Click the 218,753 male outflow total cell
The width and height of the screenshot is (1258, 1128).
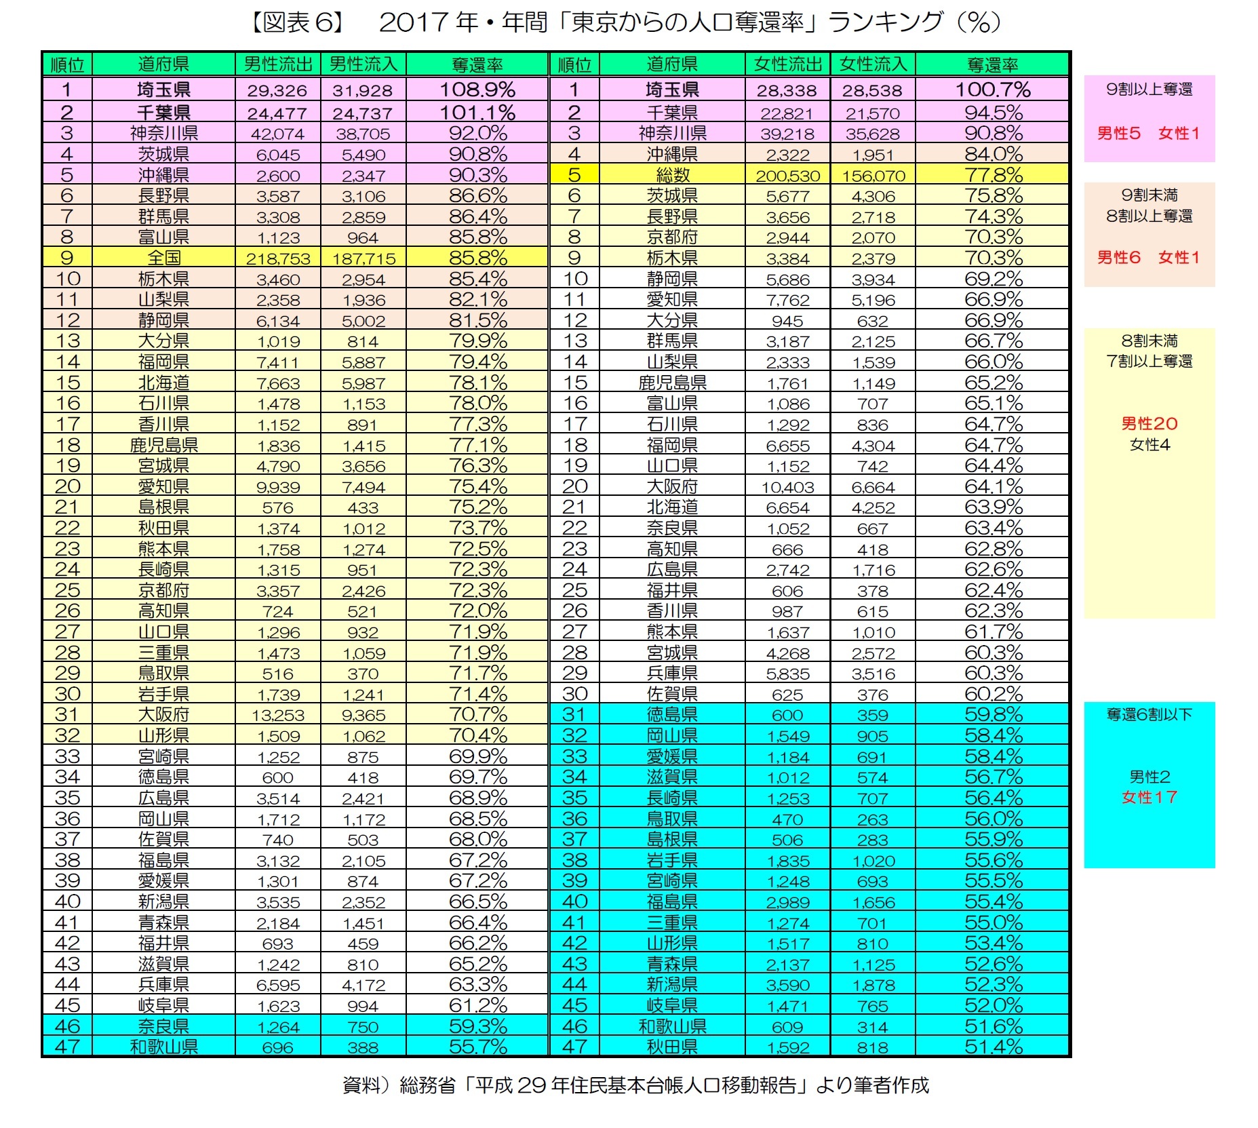[277, 258]
